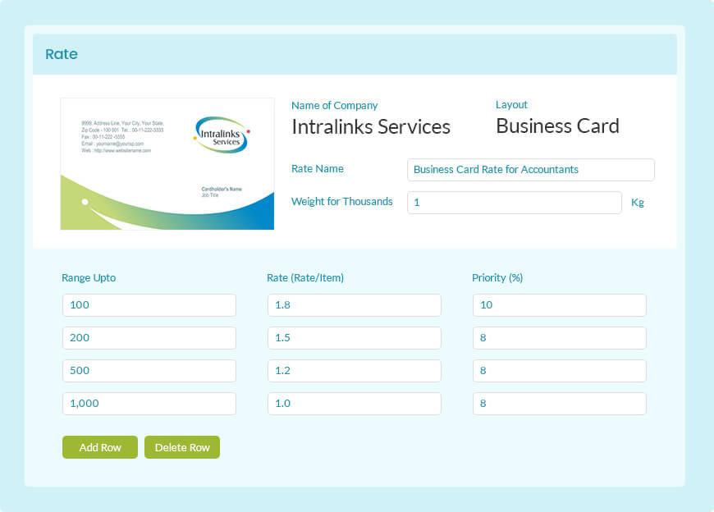Click the Name of Company label

(x=335, y=106)
